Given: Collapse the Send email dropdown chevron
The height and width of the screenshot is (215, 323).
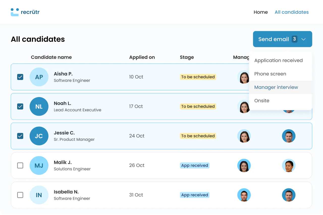Looking at the screenshot, I should click(x=304, y=39).
